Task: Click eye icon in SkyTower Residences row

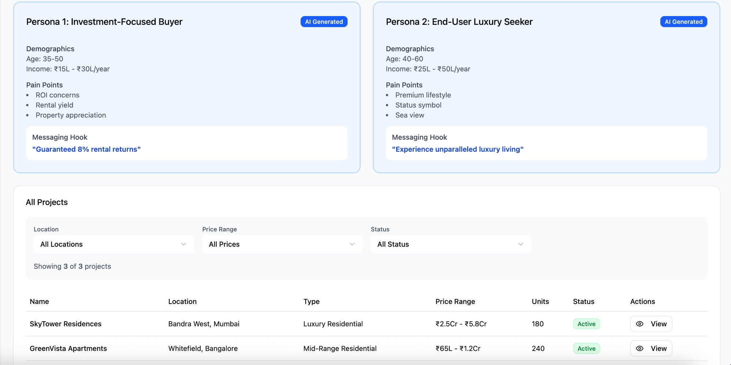Action: (x=640, y=324)
